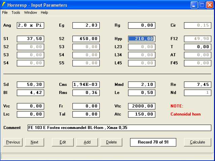Open the Tools menu
215x161 pixels.
pos(16,12)
